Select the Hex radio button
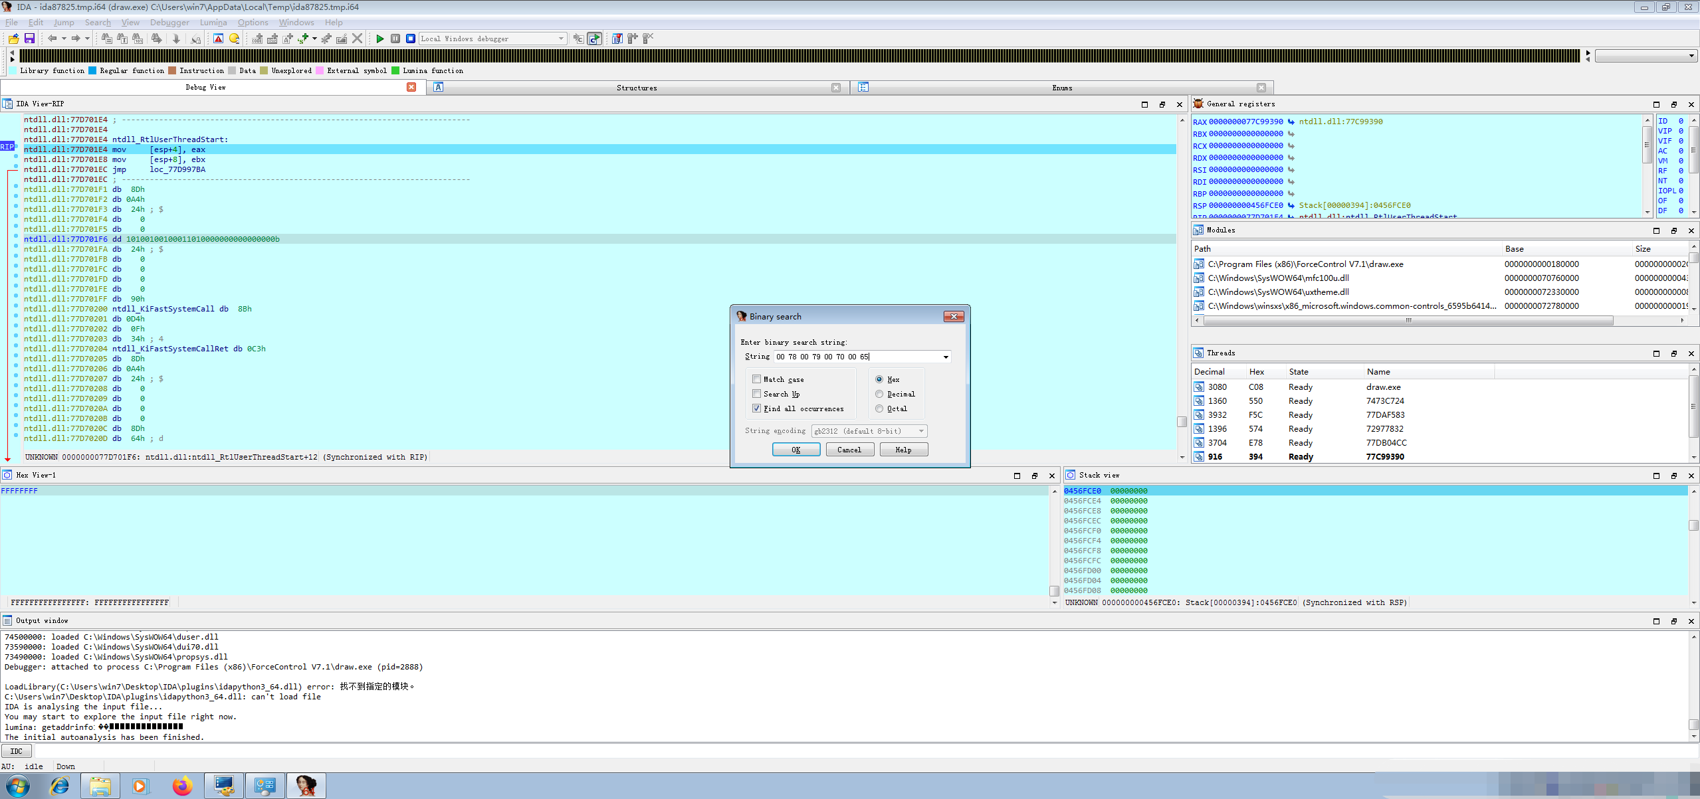Image resolution: width=1700 pixels, height=799 pixels. pyautogui.click(x=879, y=379)
